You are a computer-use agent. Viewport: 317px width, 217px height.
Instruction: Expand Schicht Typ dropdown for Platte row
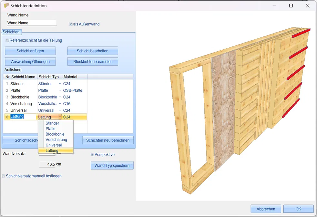click(60, 90)
